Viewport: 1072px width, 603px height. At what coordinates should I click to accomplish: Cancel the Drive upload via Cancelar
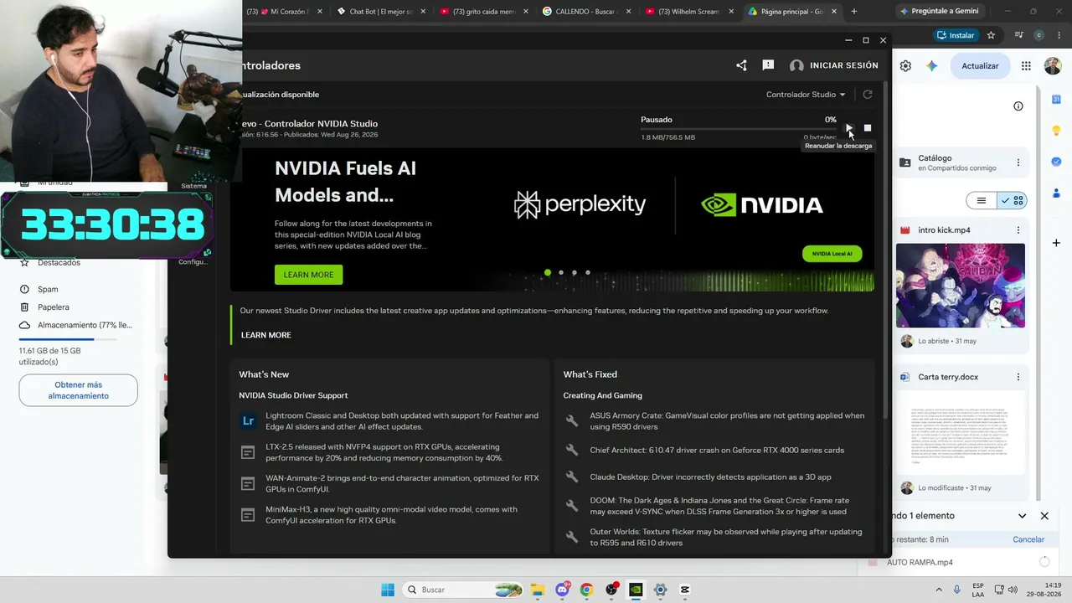pos(1028,539)
